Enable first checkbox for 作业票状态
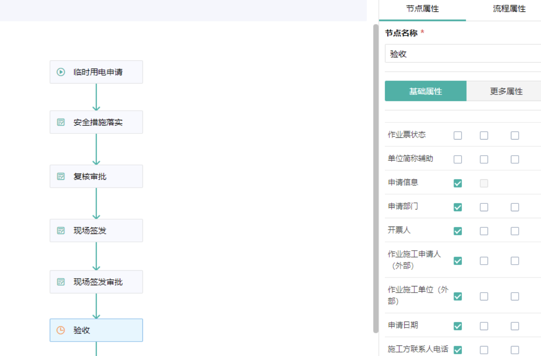 pyautogui.click(x=458, y=136)
